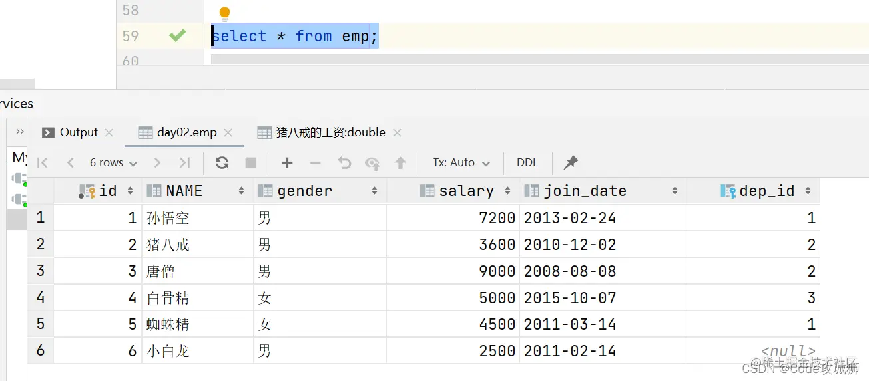The width and height of the screenshot is (869, 381).
Task: Expand the left services panel chevron
Action: click(20, 132)
